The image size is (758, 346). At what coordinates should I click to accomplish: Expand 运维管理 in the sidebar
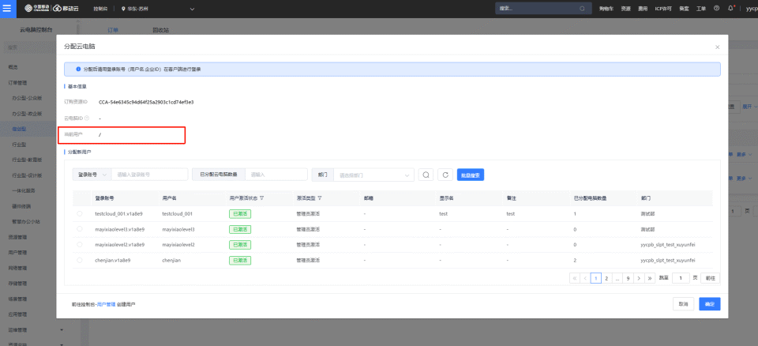[62, 330]
